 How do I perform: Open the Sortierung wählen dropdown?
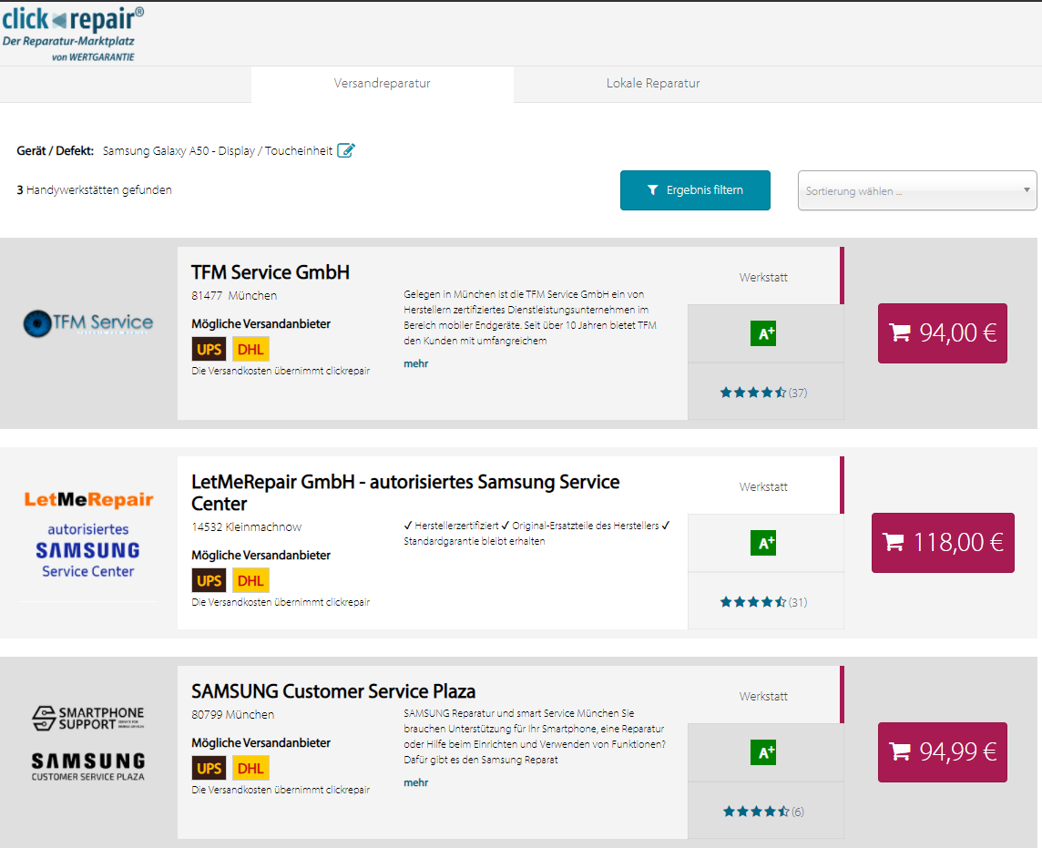point(917,190)
